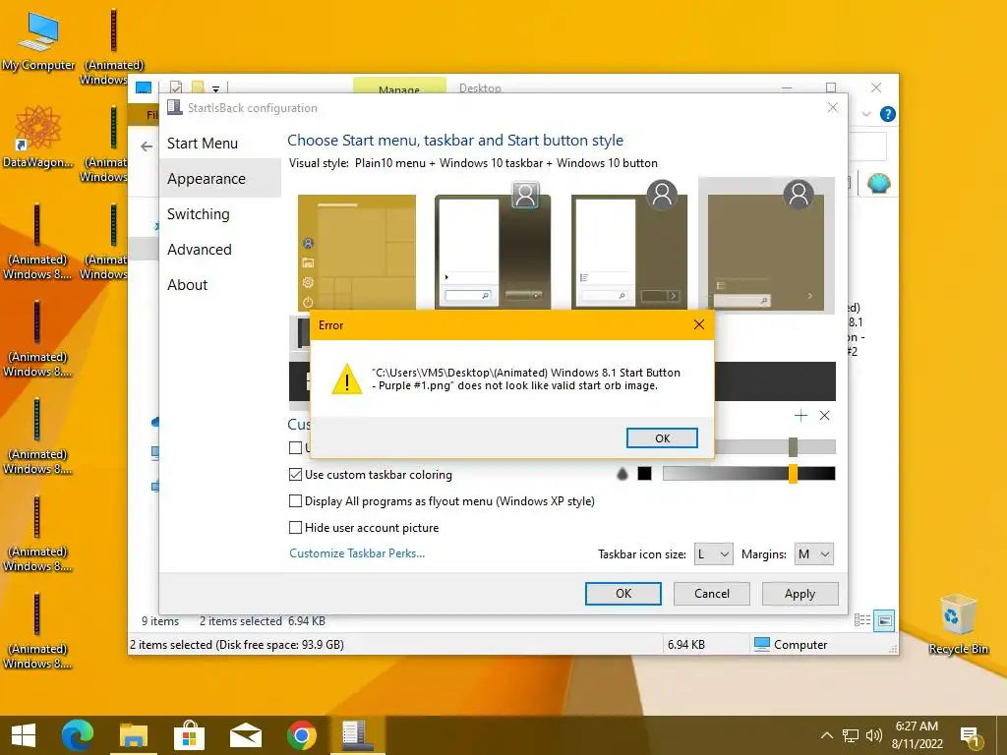Screen dimensions: 1007x755
Task: Open Customize Taskbar Perks link
Action: [356, 552]
